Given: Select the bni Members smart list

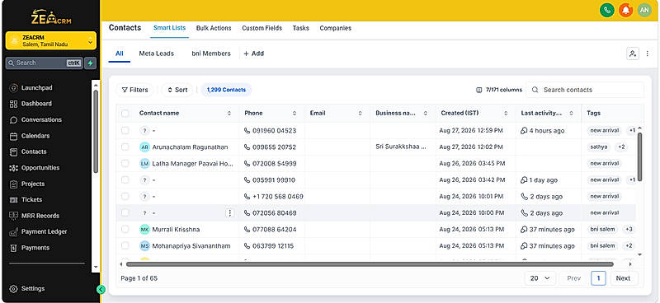Looking at the screenshot, I should (211, 54).
